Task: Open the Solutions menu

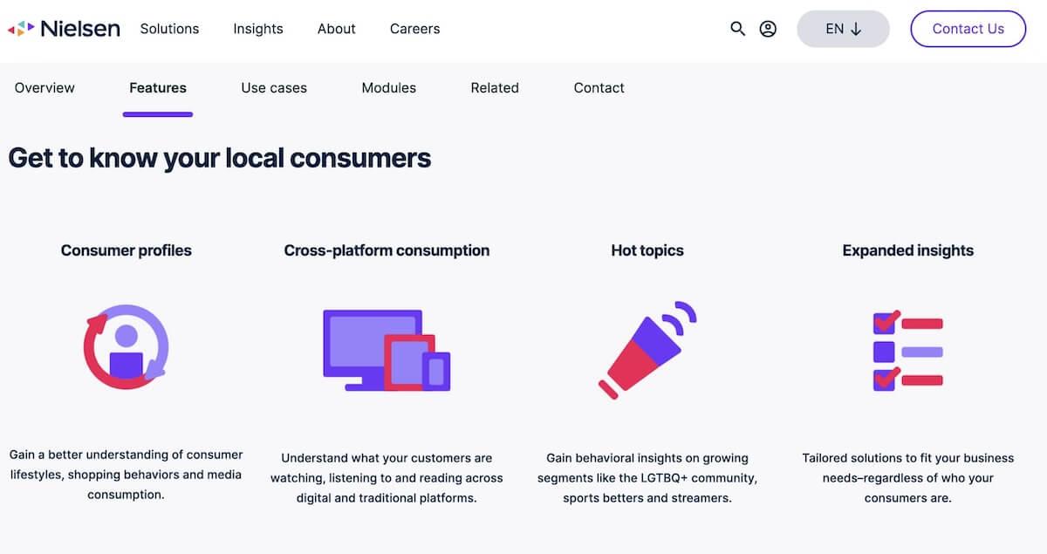Action: pos(169,29)
